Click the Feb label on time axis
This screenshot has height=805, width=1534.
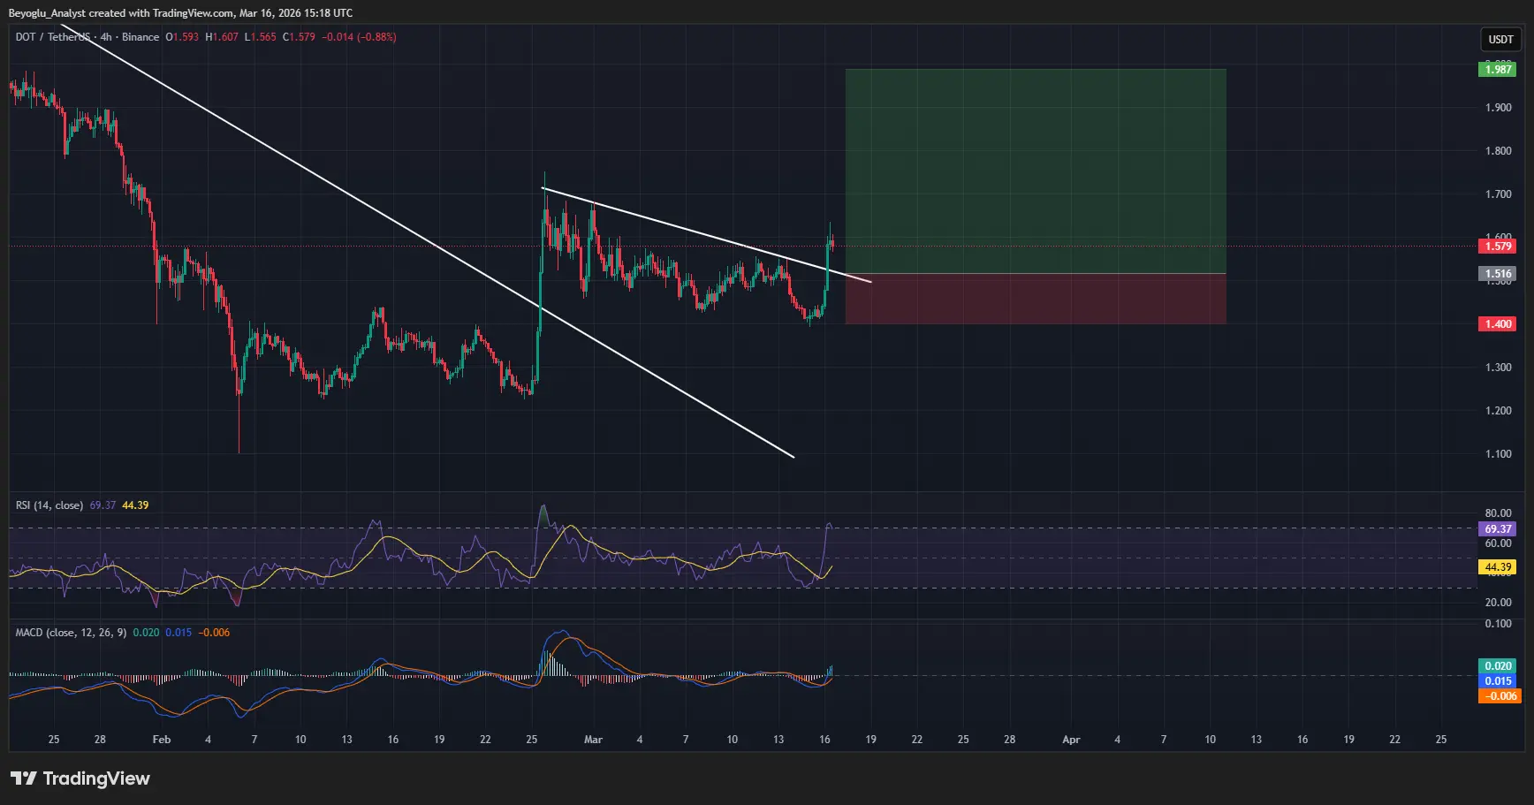[162, 740]
